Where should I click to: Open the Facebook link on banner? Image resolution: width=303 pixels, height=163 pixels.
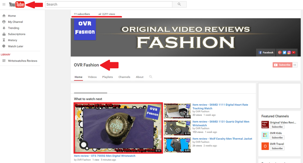tap(266, 52)
